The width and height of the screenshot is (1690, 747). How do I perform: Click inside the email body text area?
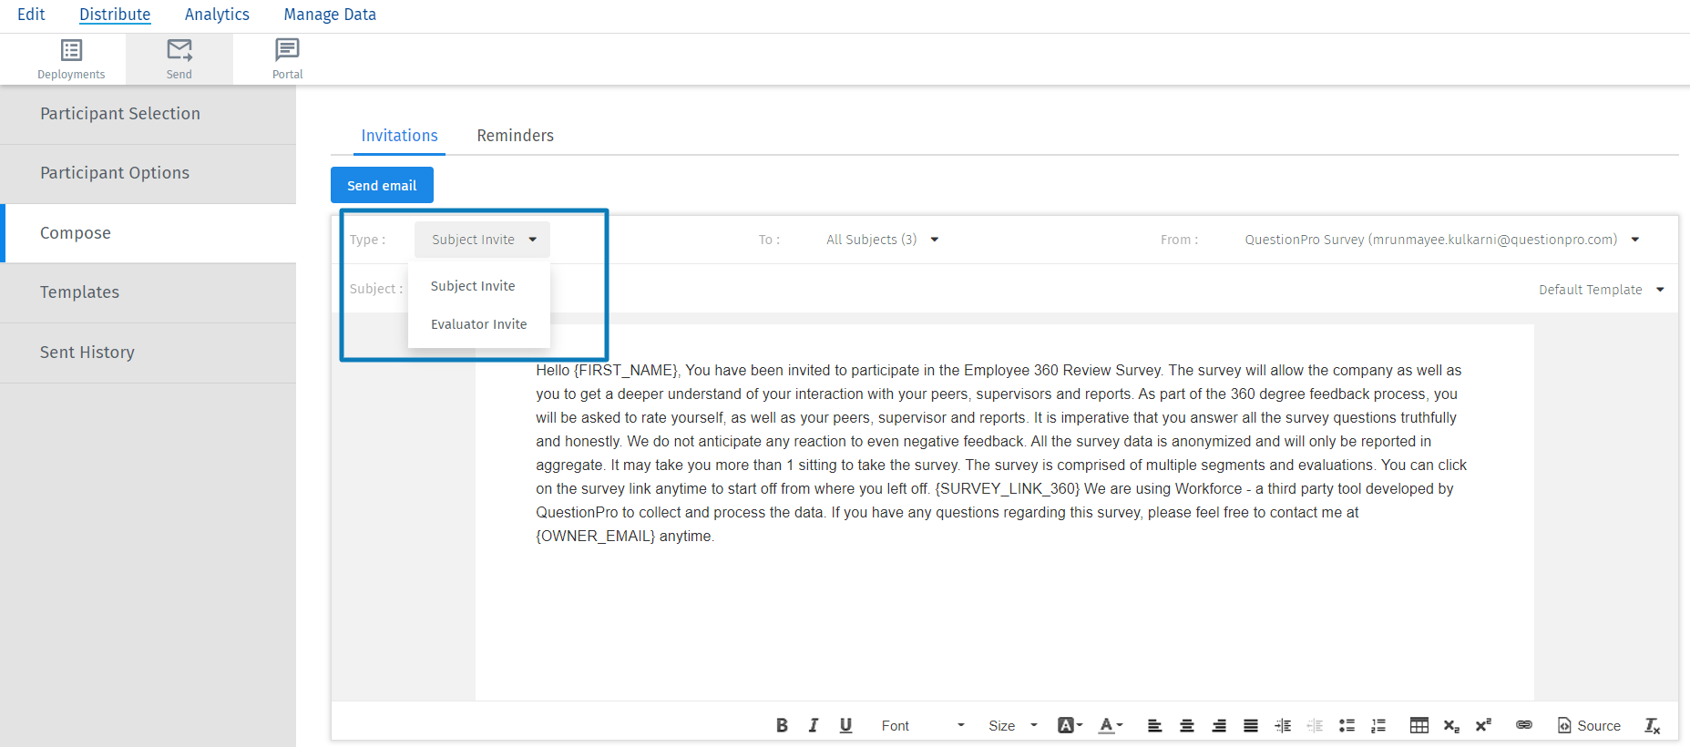[1002, 601]
